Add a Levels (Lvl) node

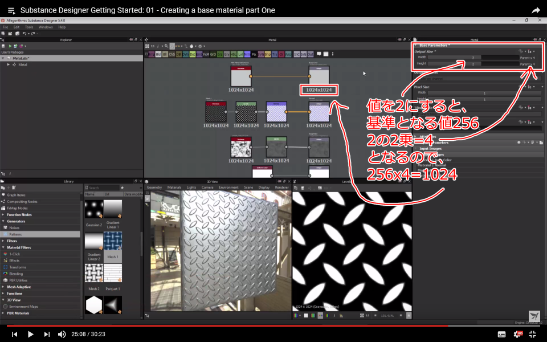pos(240,55)
